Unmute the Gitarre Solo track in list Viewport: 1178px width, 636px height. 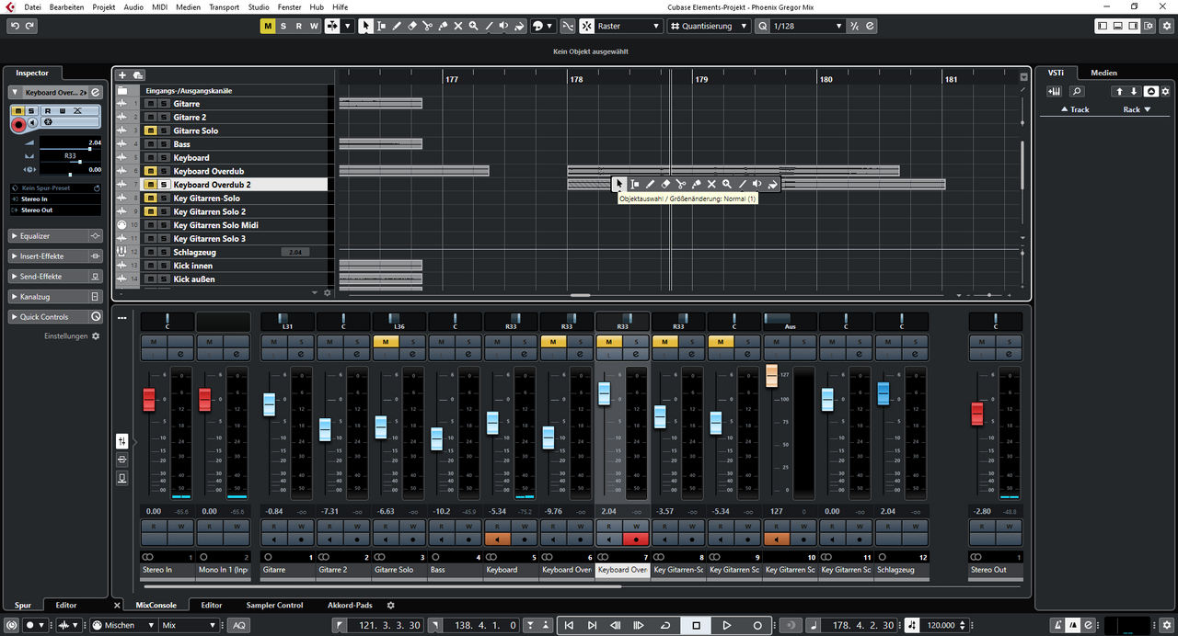(150, 131)
